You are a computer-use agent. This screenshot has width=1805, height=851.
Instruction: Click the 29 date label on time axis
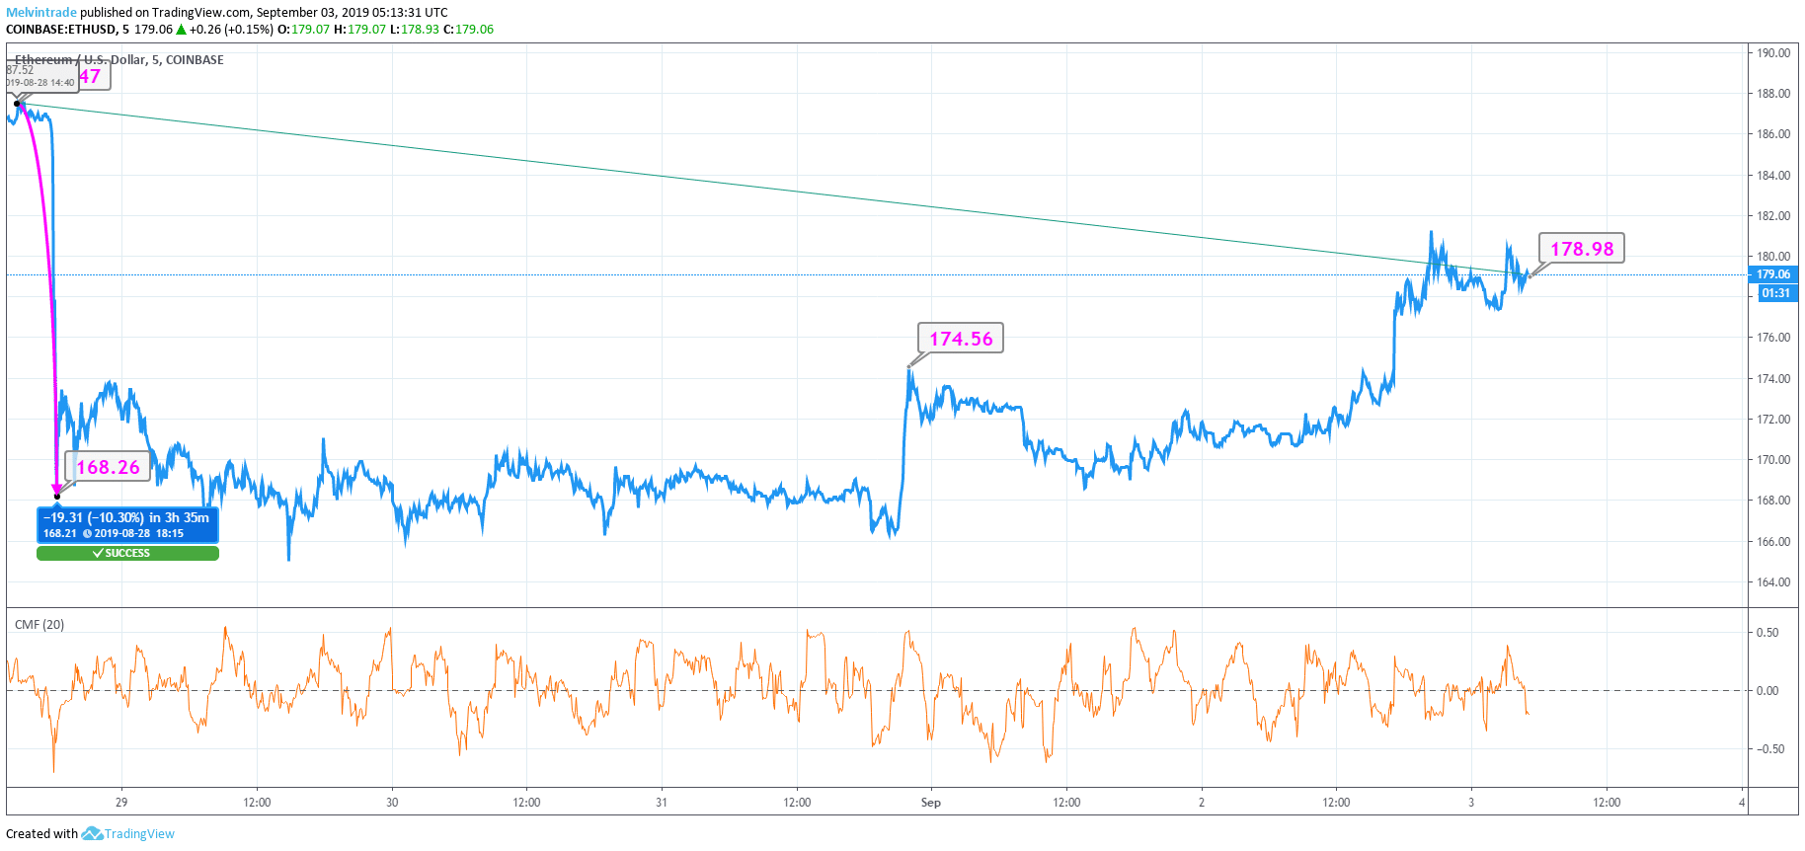pos(121,803)
